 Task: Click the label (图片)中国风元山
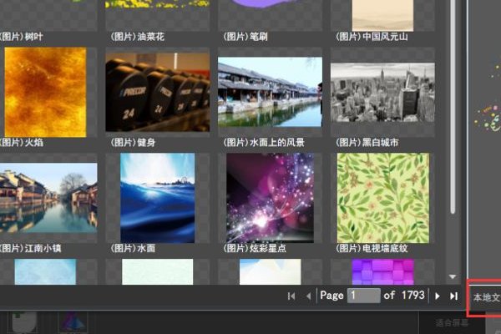pos(372,37)
